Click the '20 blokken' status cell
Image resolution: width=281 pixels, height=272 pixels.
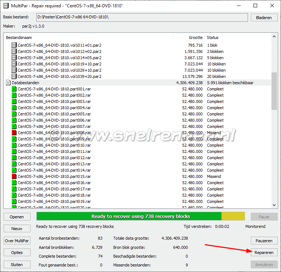coord(216,76)
